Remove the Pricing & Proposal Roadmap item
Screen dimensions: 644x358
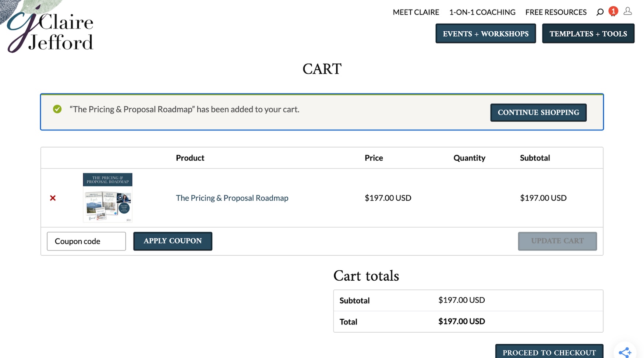click(x=53, y=198)
